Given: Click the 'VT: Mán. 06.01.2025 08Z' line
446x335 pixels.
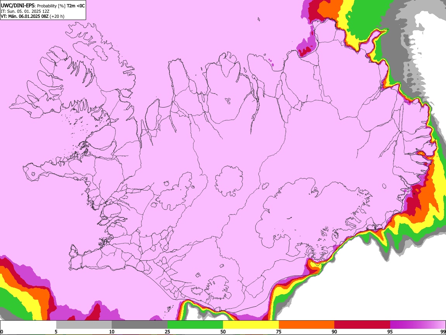Looking at the screenshot, I should coord(25,16).
